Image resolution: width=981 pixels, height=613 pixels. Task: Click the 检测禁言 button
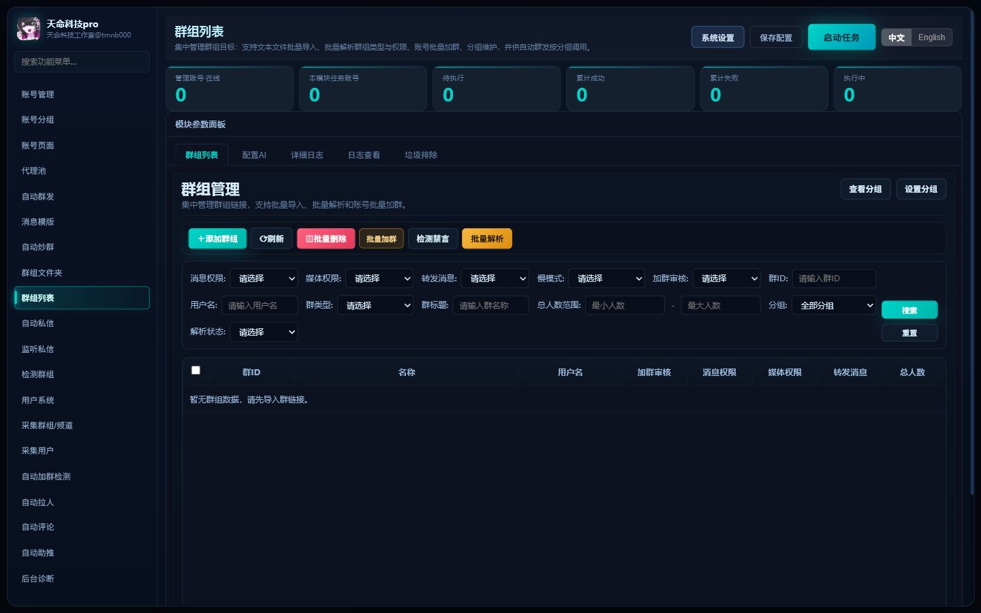[x=433, y=239]
